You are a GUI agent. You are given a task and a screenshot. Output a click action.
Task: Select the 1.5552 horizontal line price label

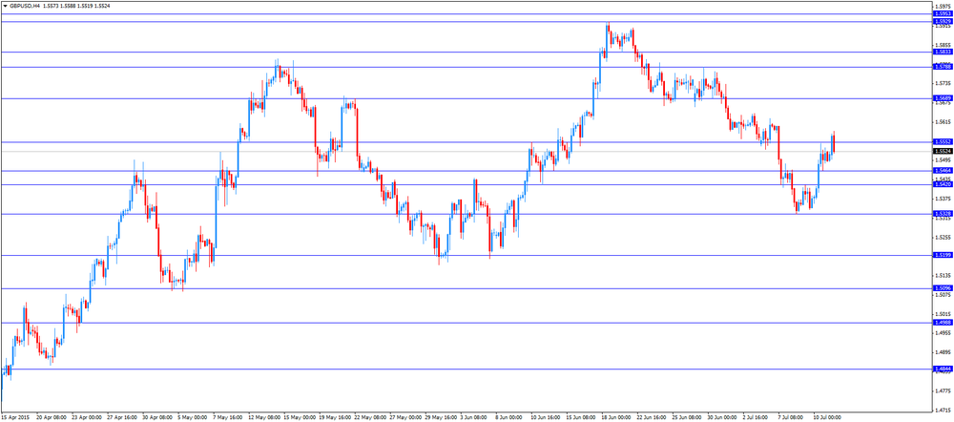click(943, 142)
